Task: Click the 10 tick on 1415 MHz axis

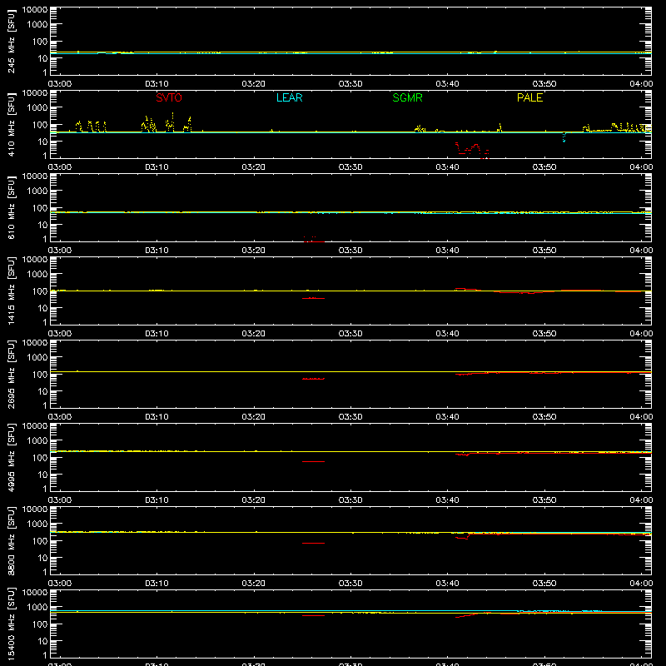Action: click(42, 308)
